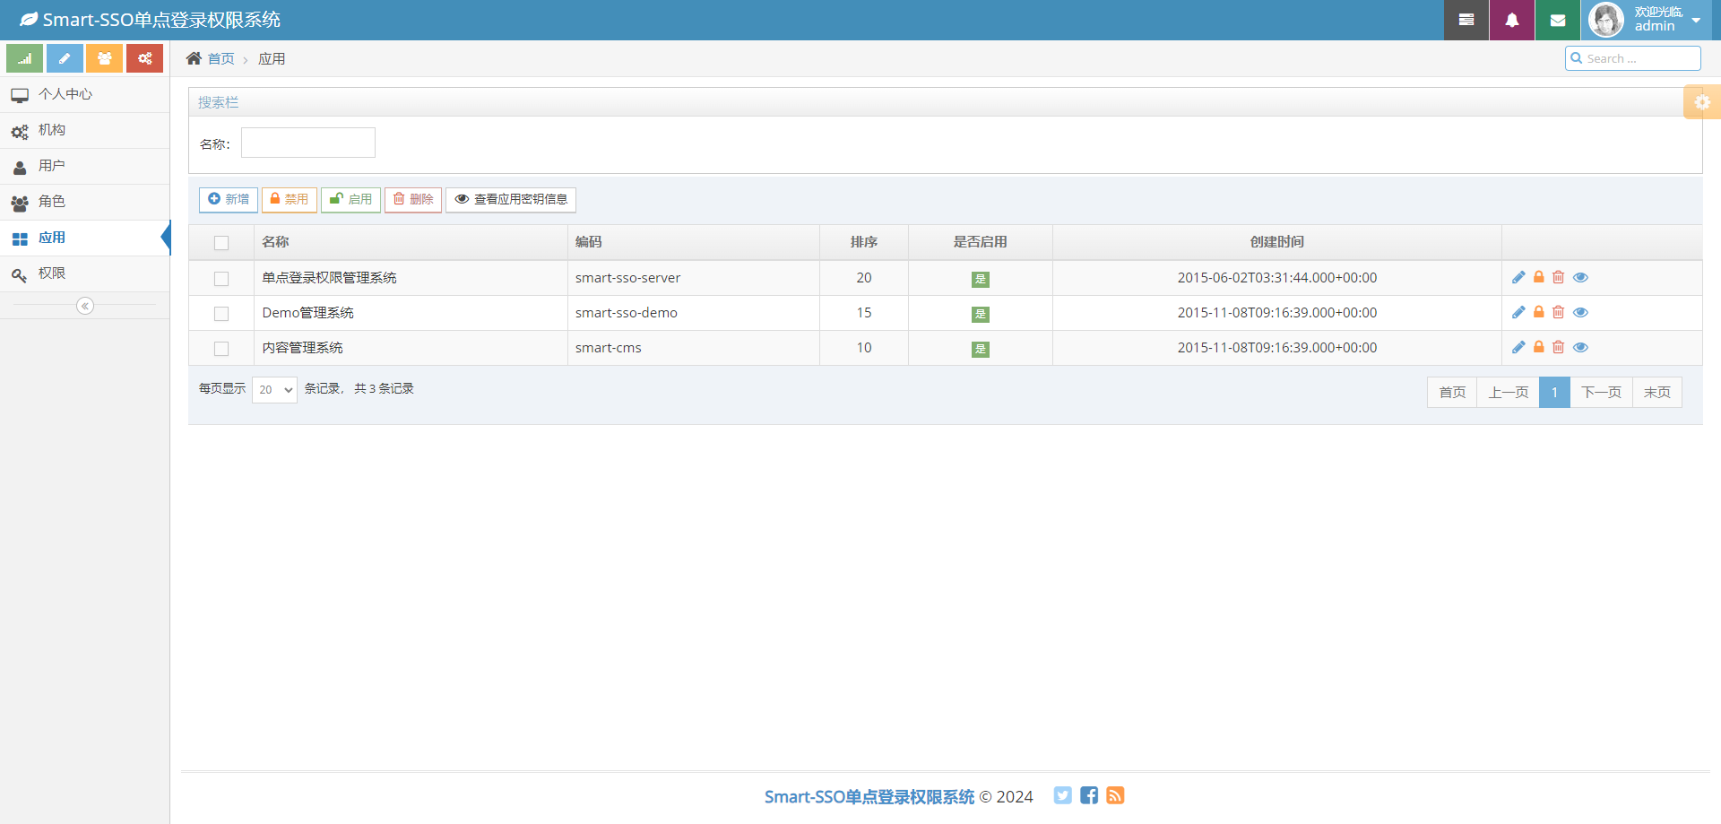Toggle the select-all checkbox in table header
Viewport: 1721px width, 824px height.
(221, 243)
